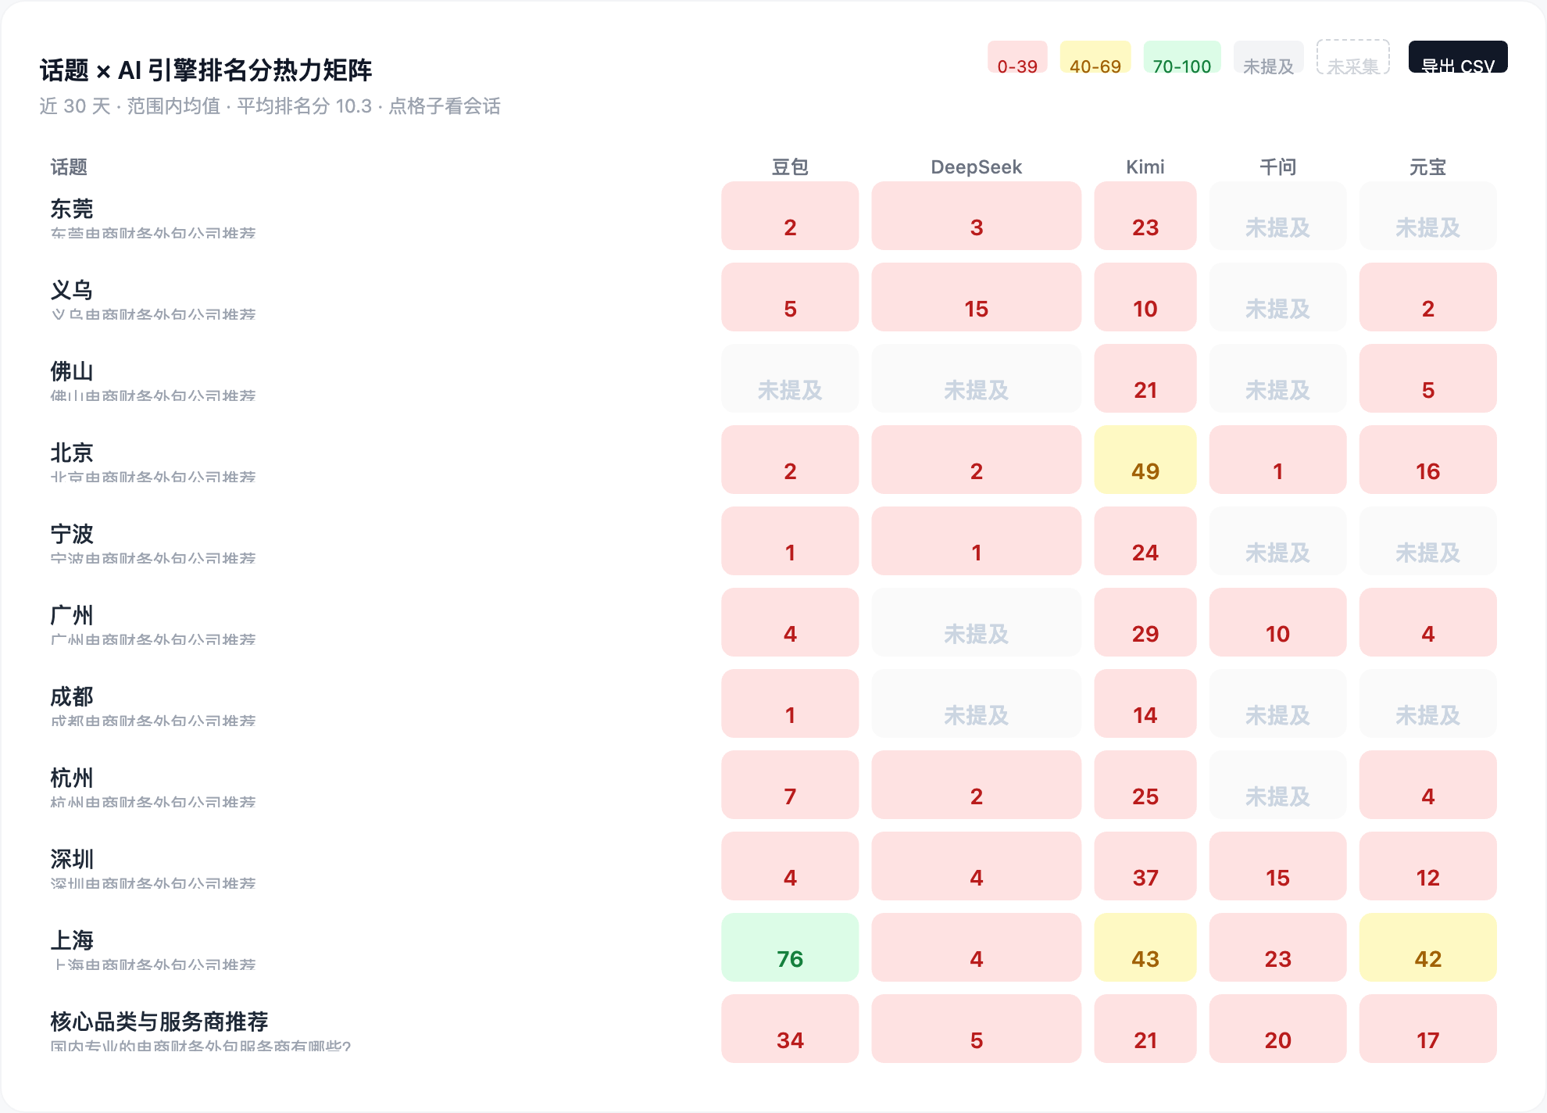
Task: Open the 深圳 Kimi cell showing 37
Action: pos(1145,866)
